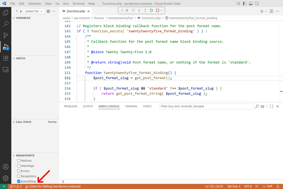
Task: Open the Explorer view in activity bar
Action: [x=6, y=13]
